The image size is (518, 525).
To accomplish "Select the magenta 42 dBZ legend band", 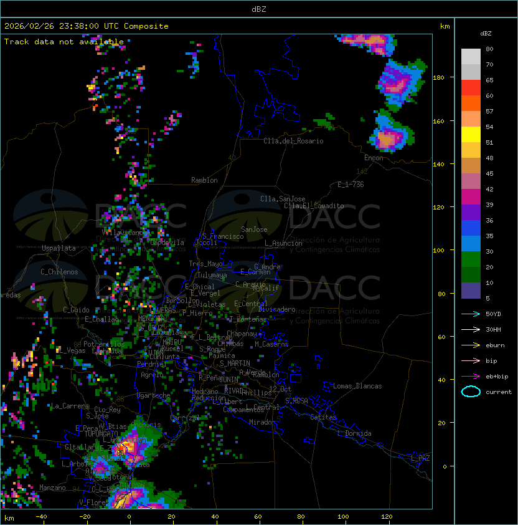I will pos(471,196).
